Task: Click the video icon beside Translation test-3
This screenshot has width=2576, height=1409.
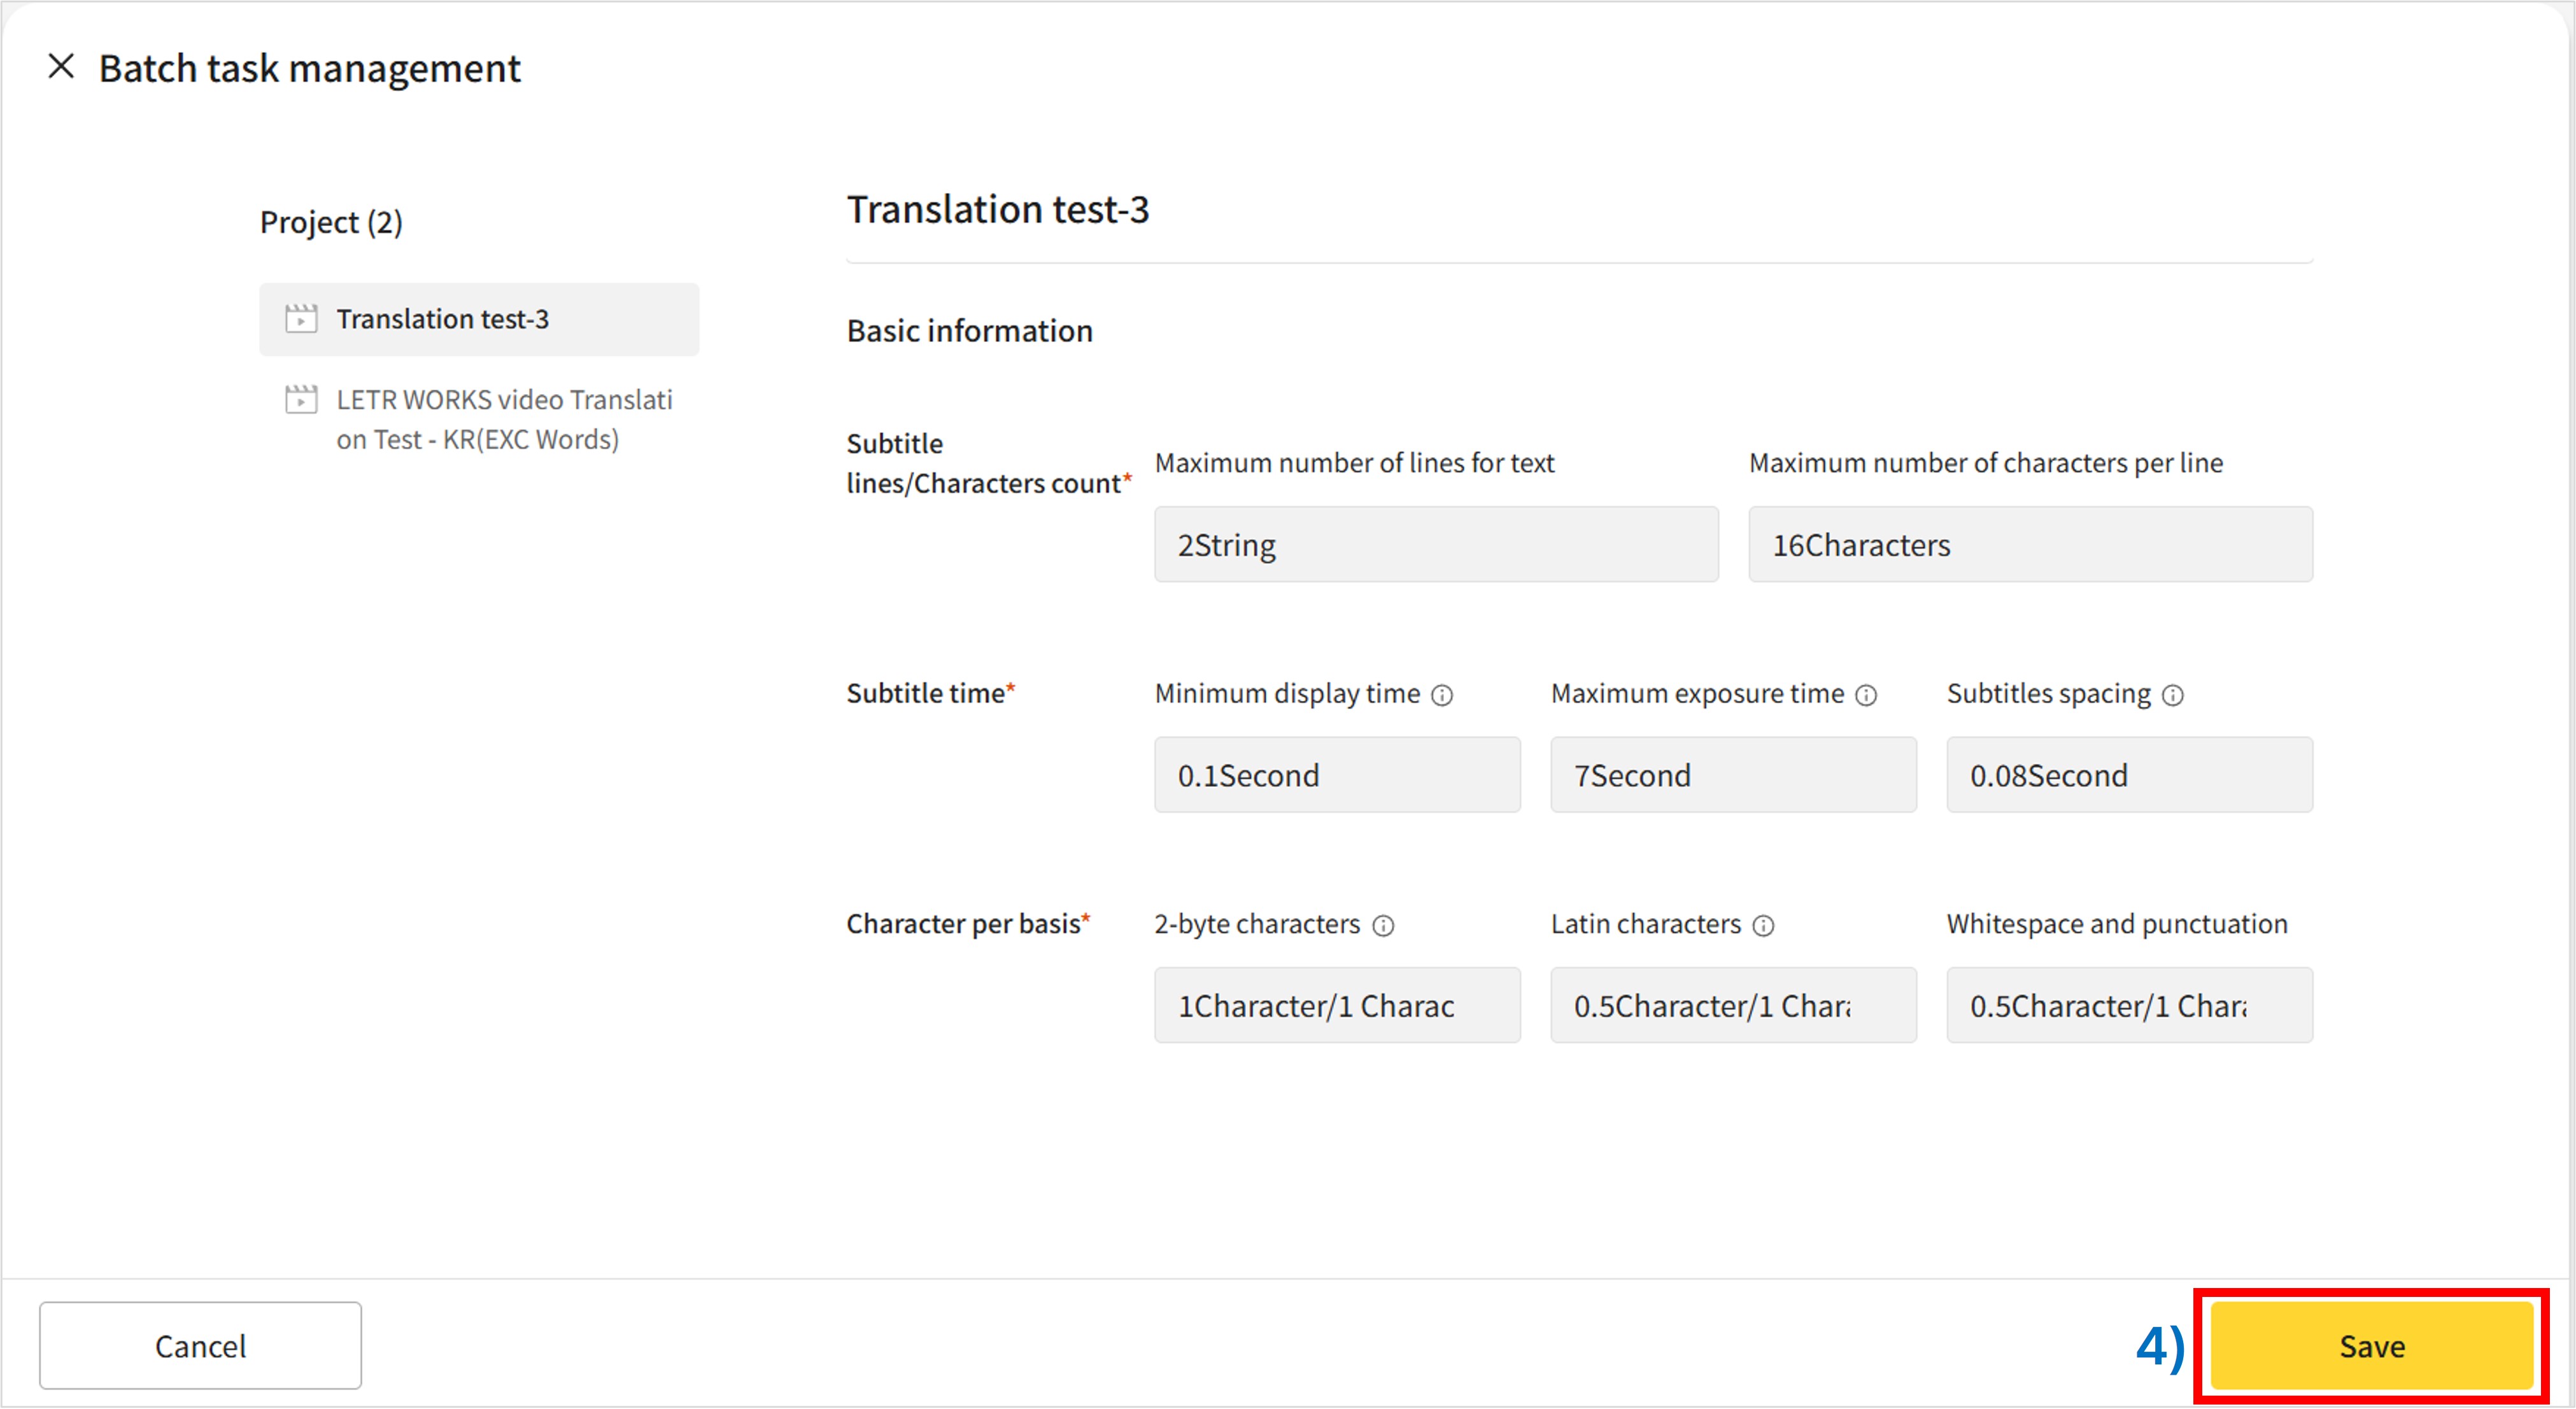Action: [x=301, y=319]
